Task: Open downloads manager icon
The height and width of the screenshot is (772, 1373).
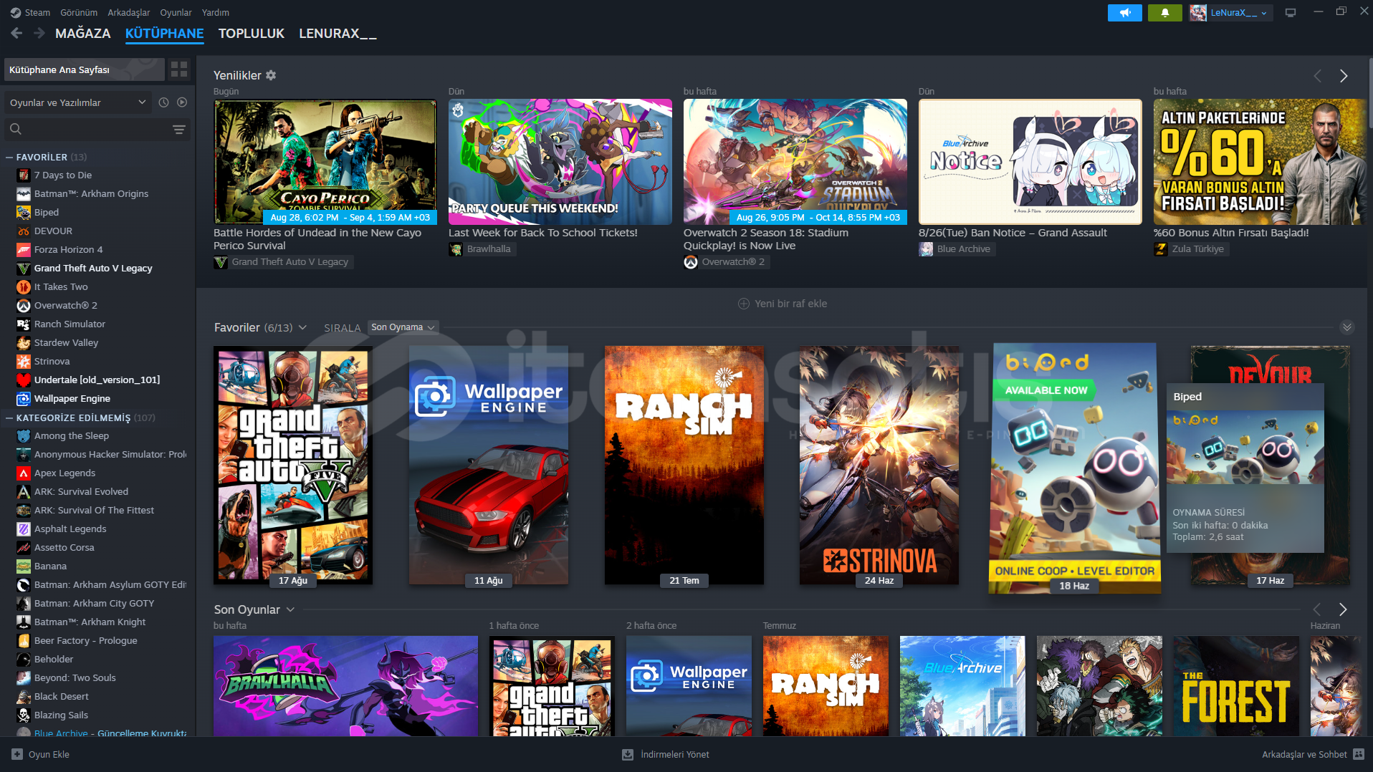Action: tap(628, 754)
